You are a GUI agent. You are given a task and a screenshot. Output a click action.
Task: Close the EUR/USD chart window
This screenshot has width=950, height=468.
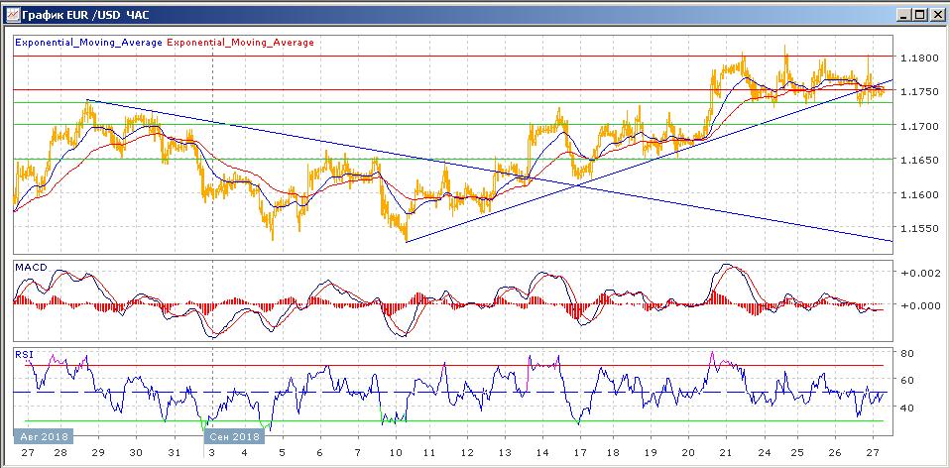pos(935,15)
